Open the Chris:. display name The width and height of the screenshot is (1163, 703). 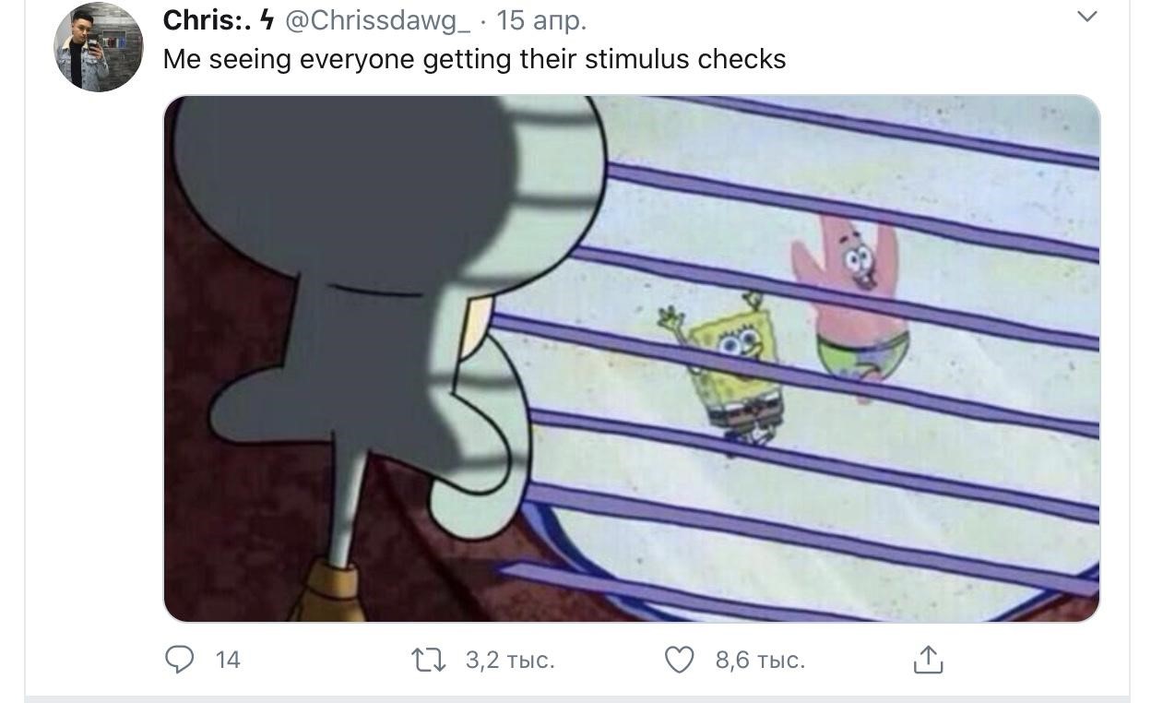(x=207, y=19)
